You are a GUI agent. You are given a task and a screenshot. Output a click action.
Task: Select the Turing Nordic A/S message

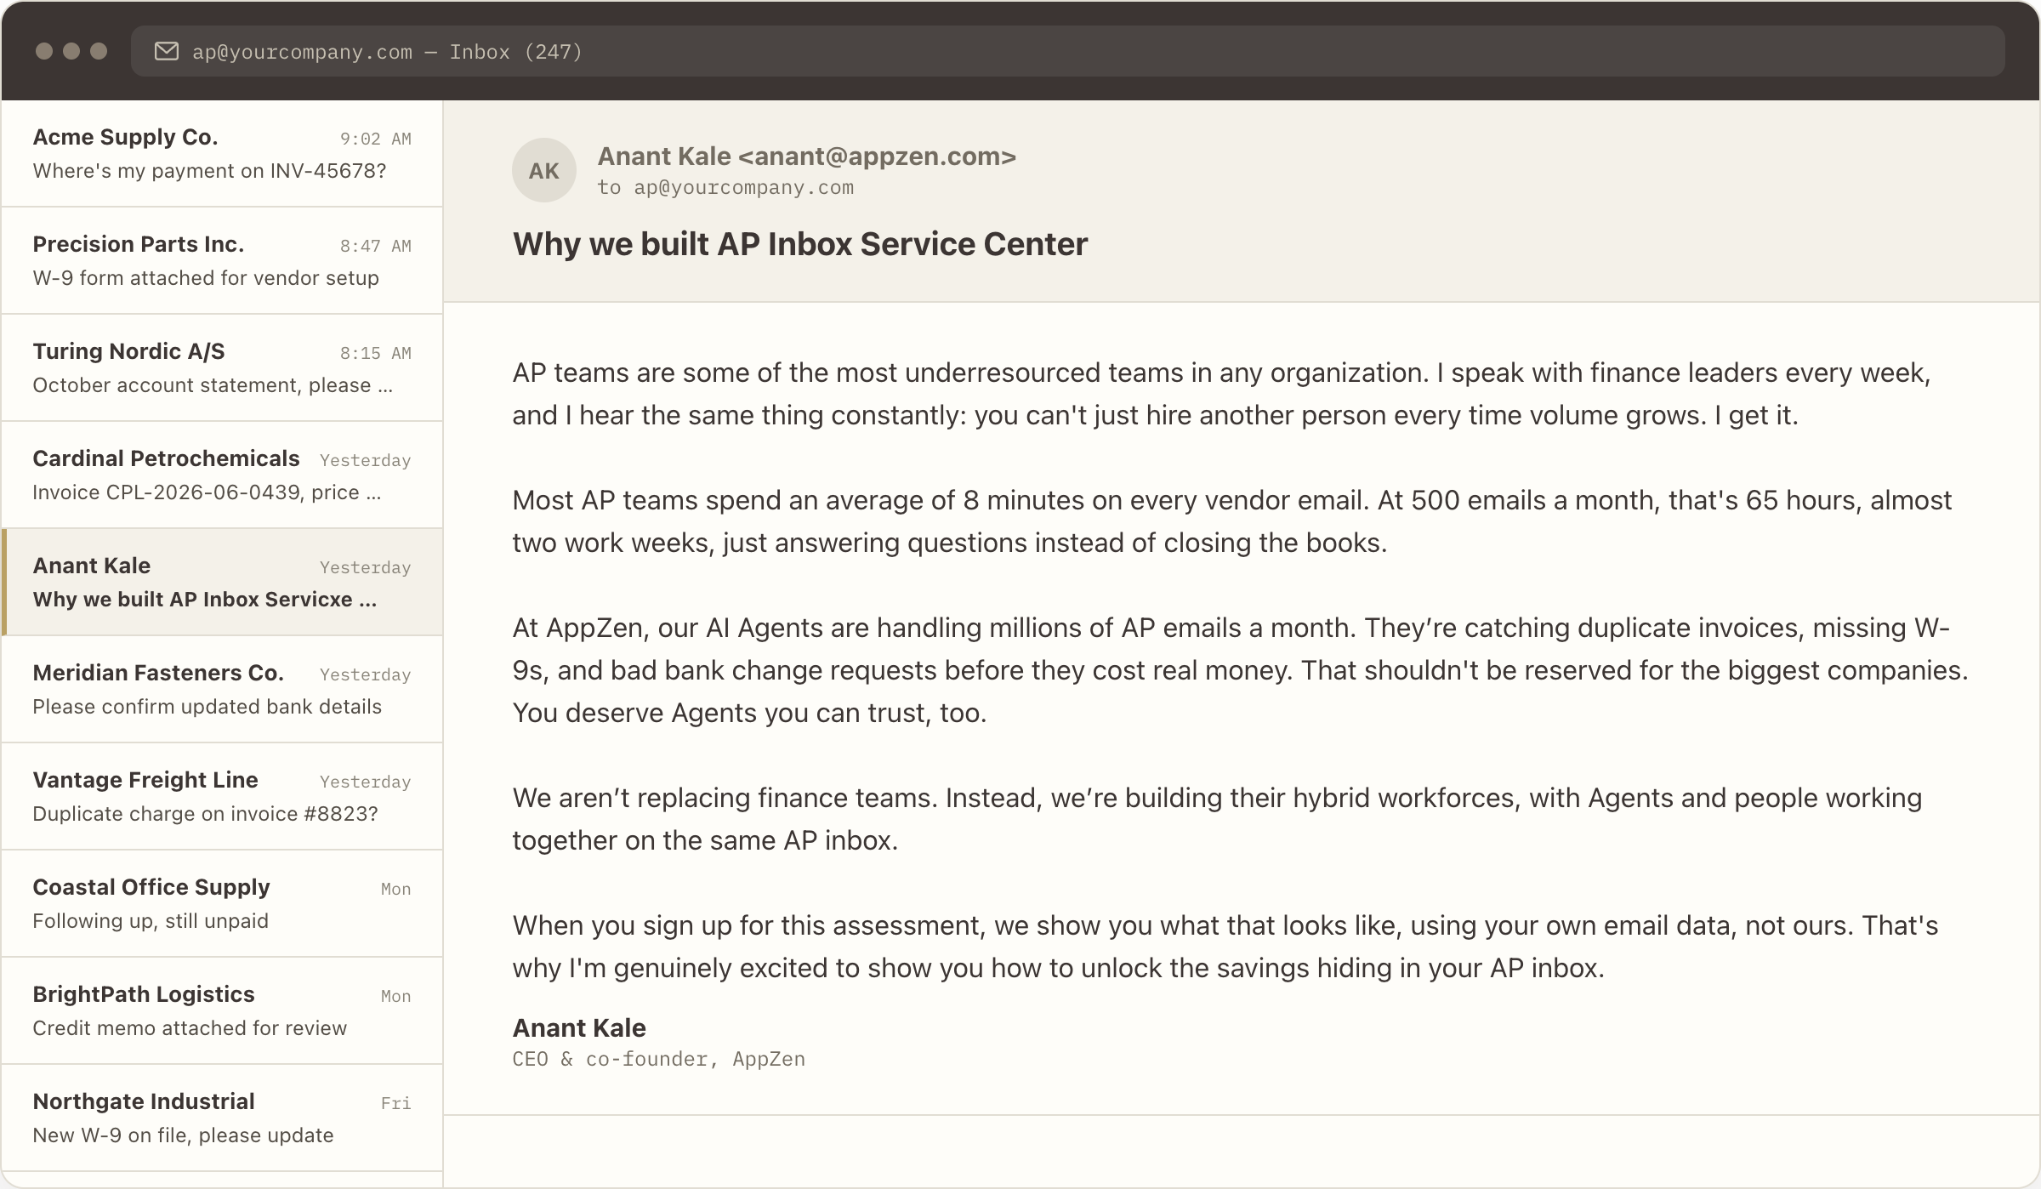(x=222, y=368)
